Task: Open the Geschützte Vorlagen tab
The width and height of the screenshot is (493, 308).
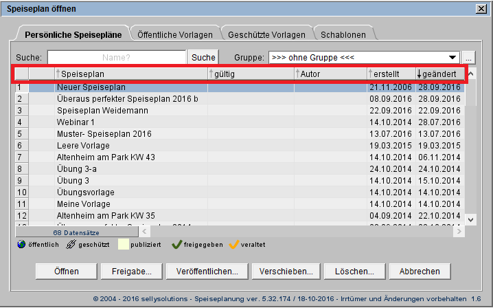Action: [266, 34]
